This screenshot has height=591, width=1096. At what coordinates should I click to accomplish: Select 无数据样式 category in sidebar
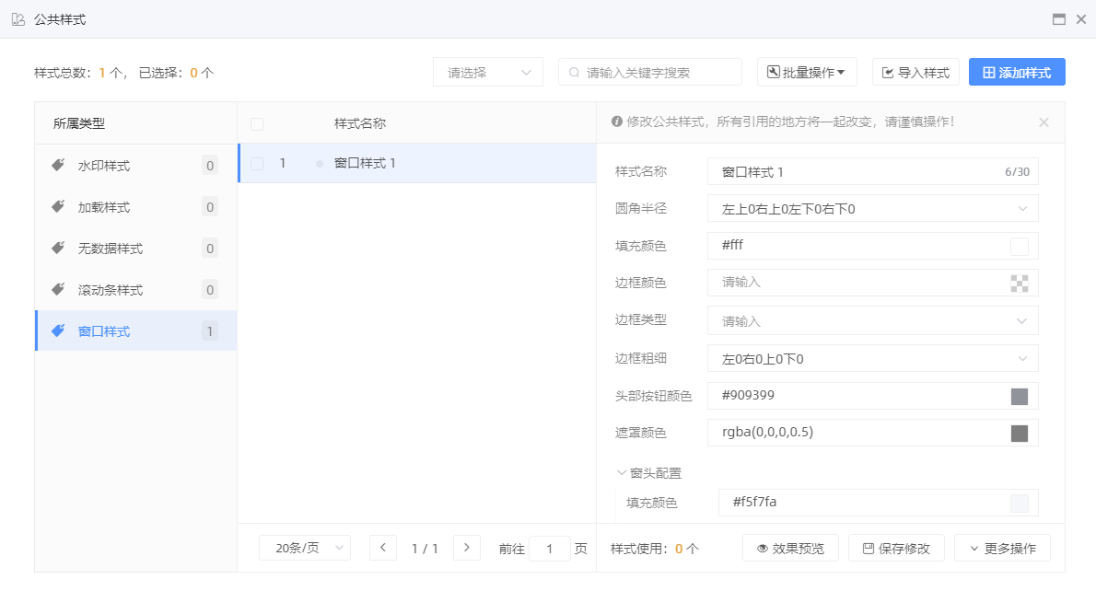coord(111,249)
